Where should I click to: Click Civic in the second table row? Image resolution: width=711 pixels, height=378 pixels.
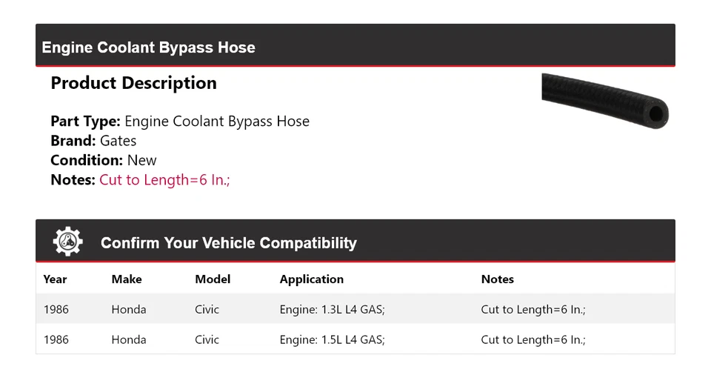[x=207, y=339]
